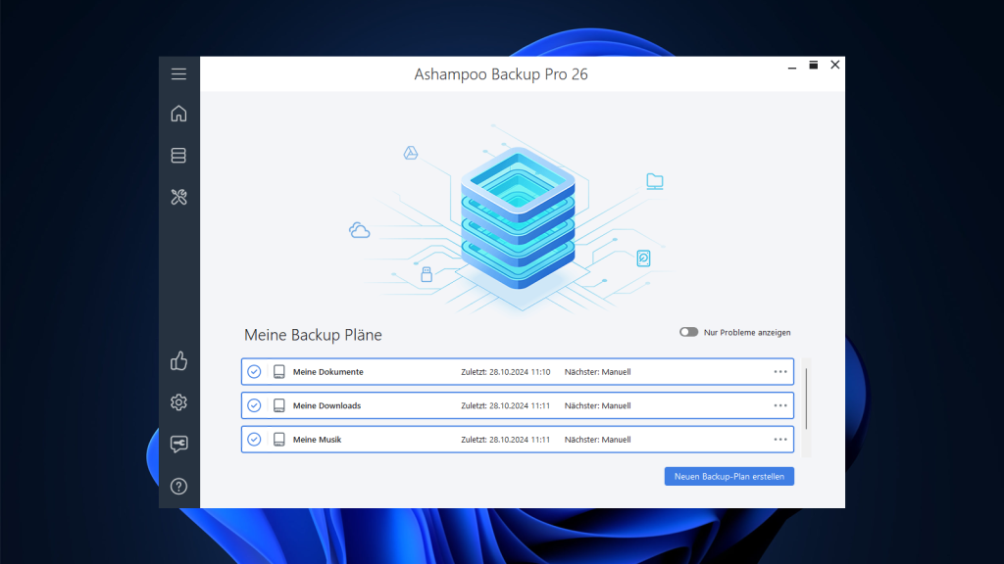This screenshot has height=564, width=1004.
Task: Open the rescue tools icon in sidebar
Action: (178, 197)
